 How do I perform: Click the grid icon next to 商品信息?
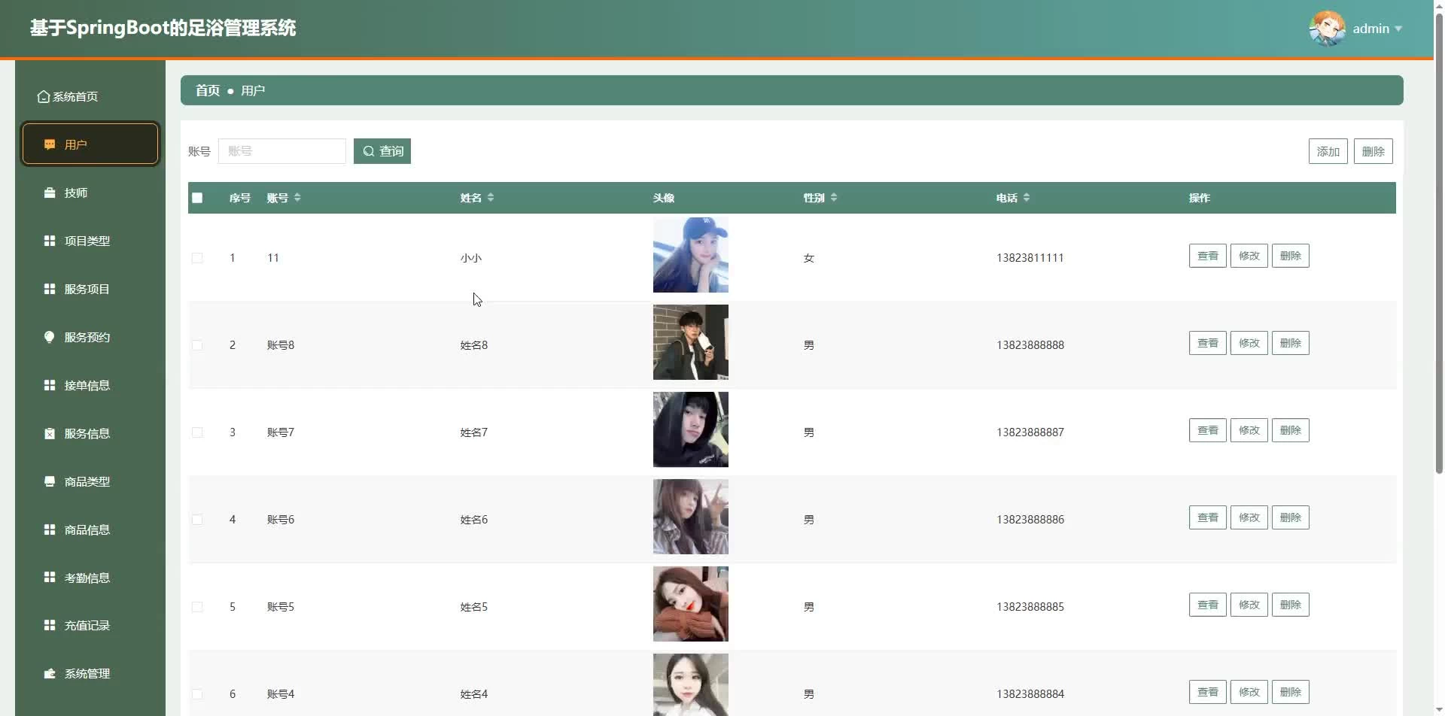[50, 529]
